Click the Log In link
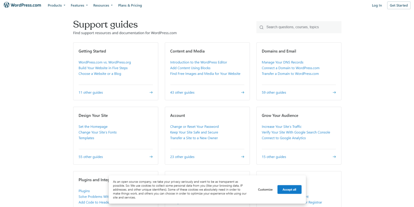The image size is (414, 207). (x=377, y=6)
